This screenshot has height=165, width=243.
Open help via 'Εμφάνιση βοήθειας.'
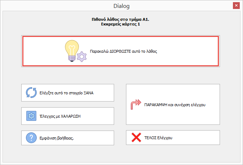[x=68, y=138]
